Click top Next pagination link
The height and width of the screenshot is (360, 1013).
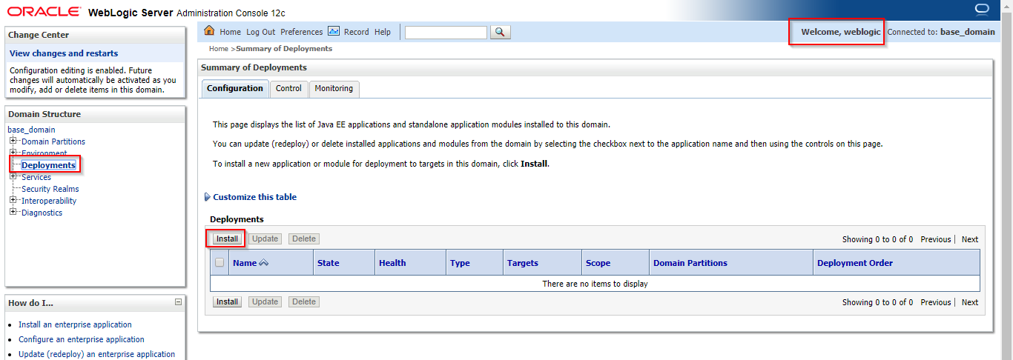[x=970, y=239]
